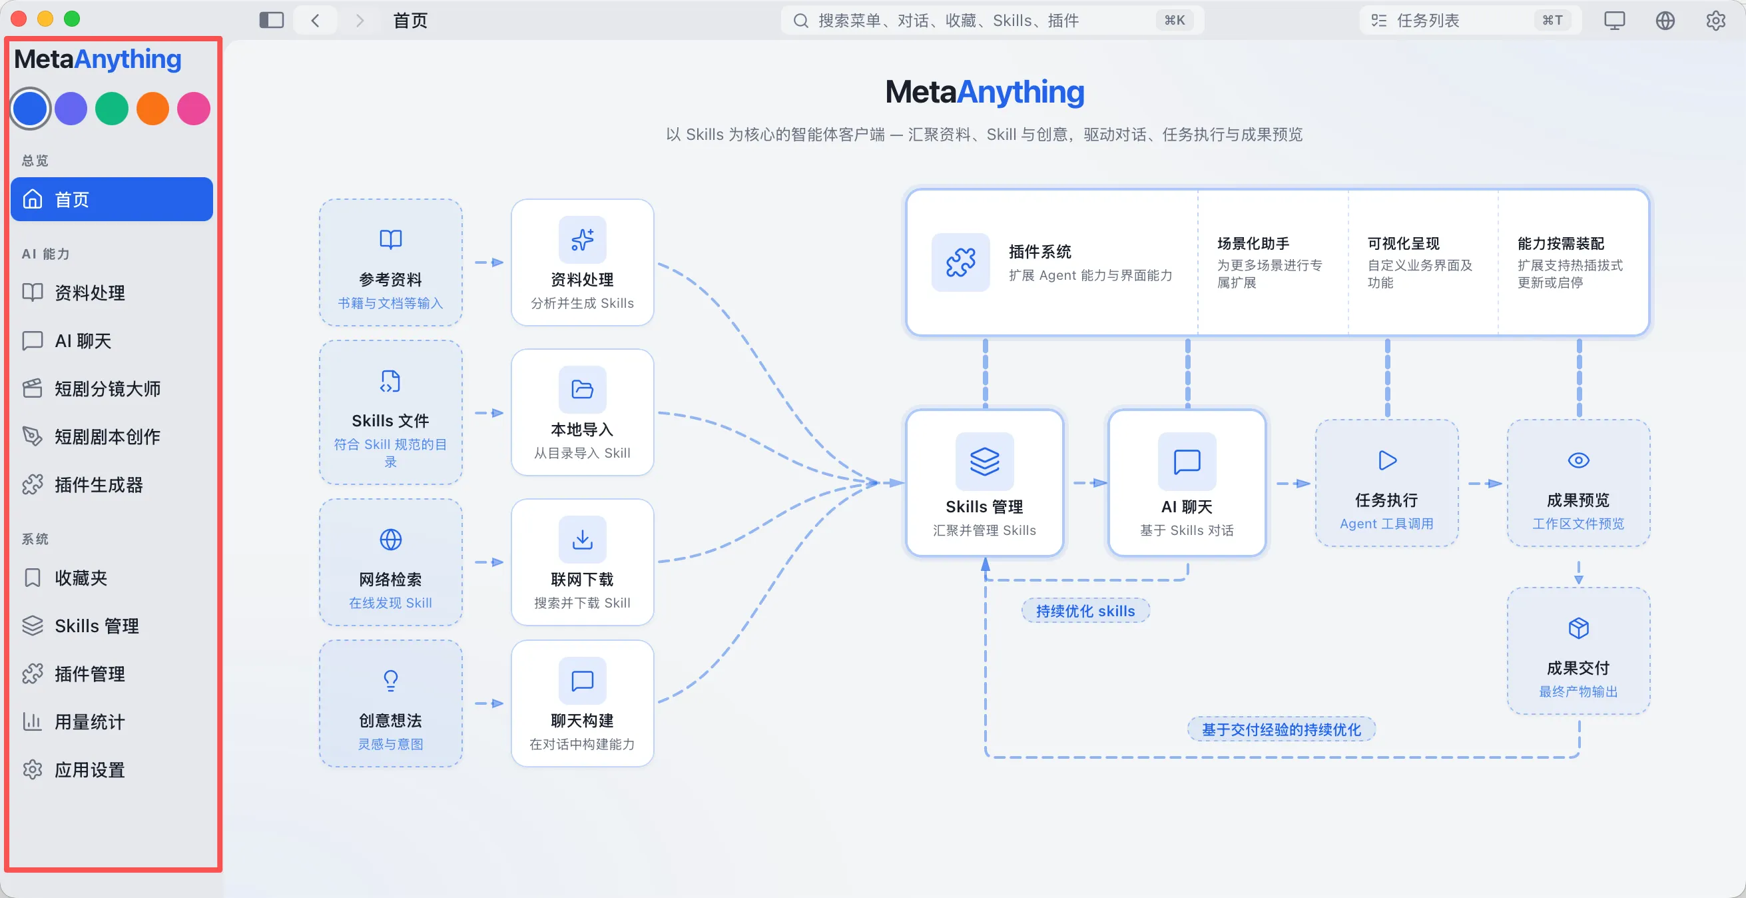The width and height of the screenshot is (1746, 898).
Task: Click the play icon in the 任务执行 card
Action: (x=1387, y=460)
